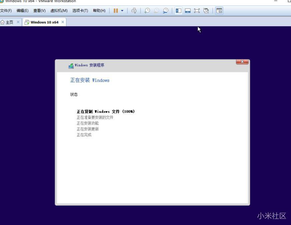The height and width of the screenshot is (225, 291).
Task: Expand the power options dropdown arrow
Action: [x=122, y=11]
